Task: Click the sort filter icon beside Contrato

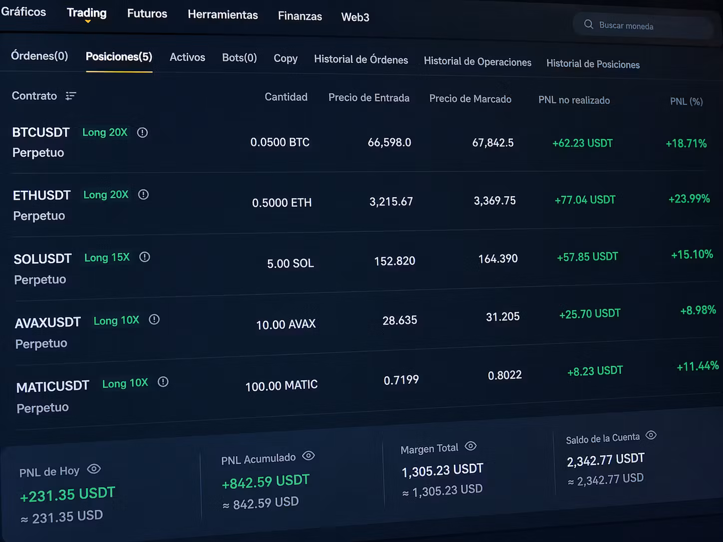Action: 71,96
